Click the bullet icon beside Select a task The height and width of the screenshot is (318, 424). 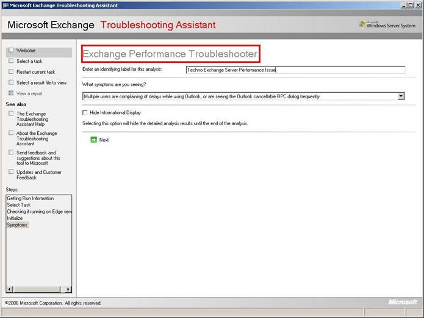coord(11,61)
